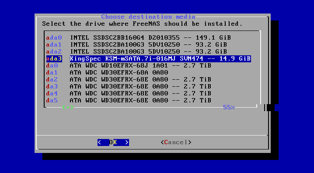Viewport: 314px width, 173px height.
Task: Select the da3 WD30EFRX-68E drive
Action: click(x=129, y=87)
